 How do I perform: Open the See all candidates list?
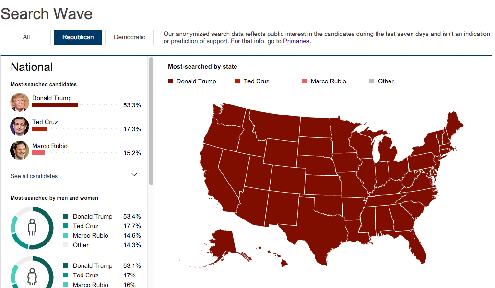(x=34, y=176)
